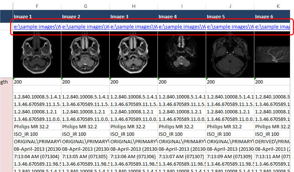This screenshot has width=294, height=172.
Task: Follow the hyperlink under Image 3
Action: 134,27
